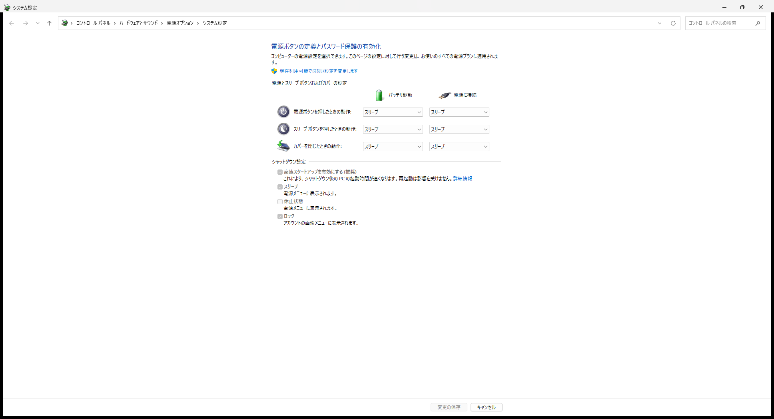Click the システム設定 breadcrumb

(215, 23)
